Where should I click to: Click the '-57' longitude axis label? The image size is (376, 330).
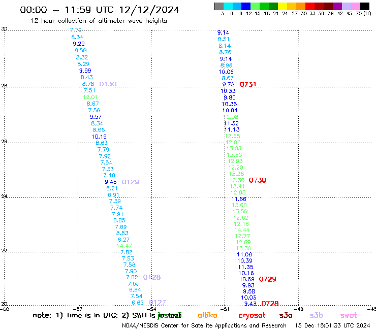pyautogui.click(x=77, y=309)
